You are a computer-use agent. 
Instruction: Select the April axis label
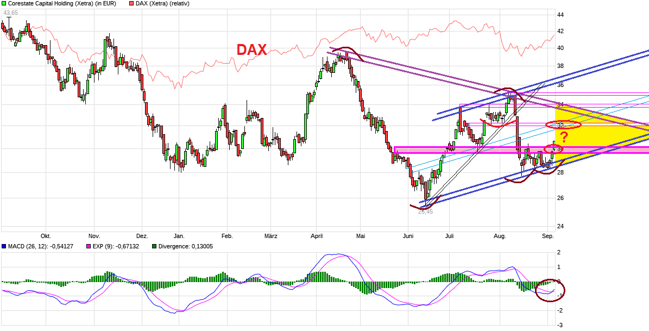click(x=317, y=236)
